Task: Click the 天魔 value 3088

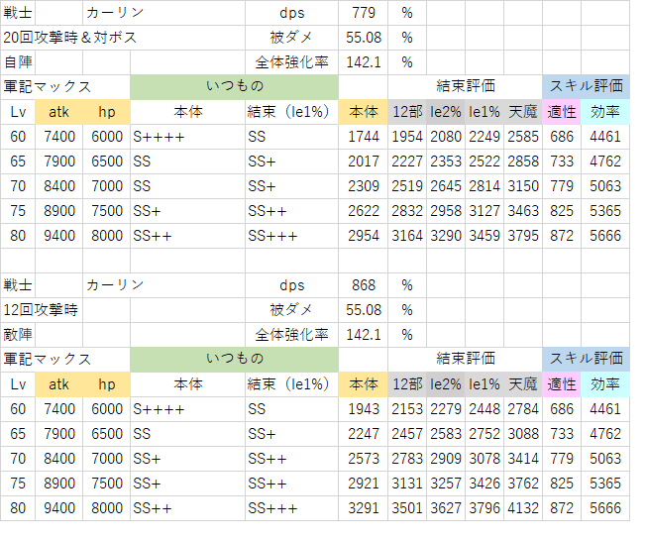Action: click(523, 434)
